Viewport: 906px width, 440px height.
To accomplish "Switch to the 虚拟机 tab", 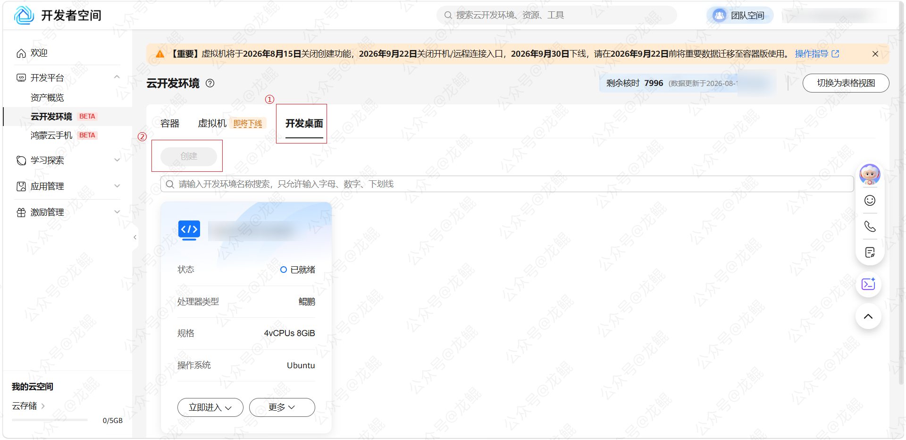I will [212, 123].
